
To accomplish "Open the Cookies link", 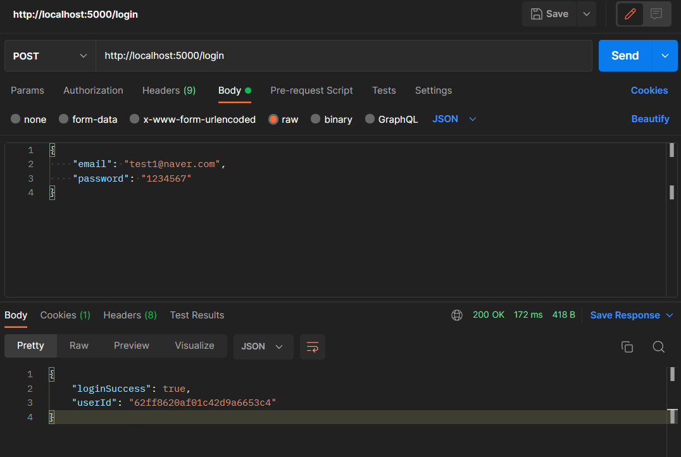I will [649, 91].
